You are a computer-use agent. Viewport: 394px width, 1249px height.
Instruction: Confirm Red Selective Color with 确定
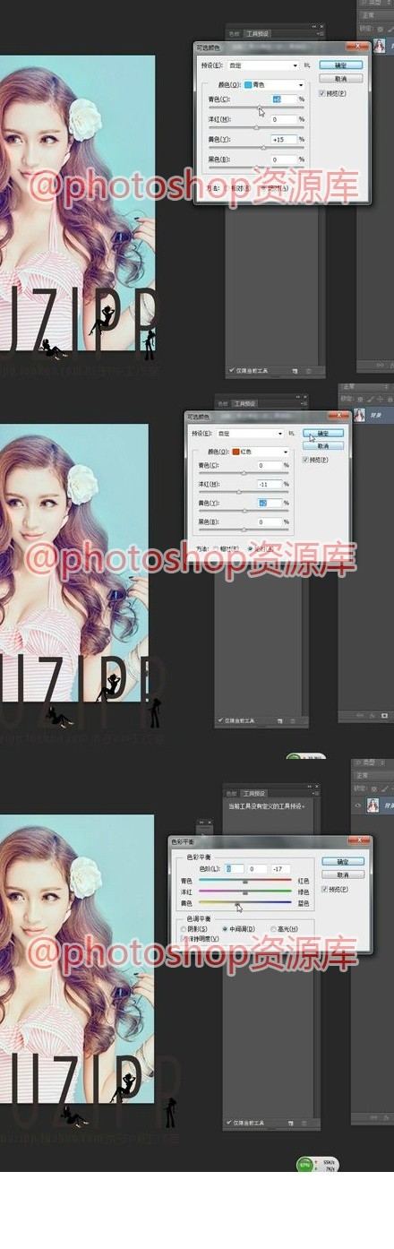pyautogui.click(x=323, y=433)
